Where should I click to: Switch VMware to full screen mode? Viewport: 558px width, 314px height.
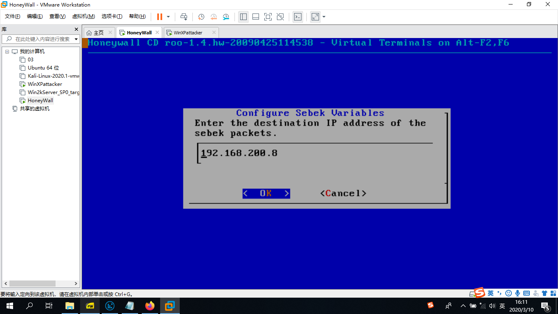(x=268, y=17)
